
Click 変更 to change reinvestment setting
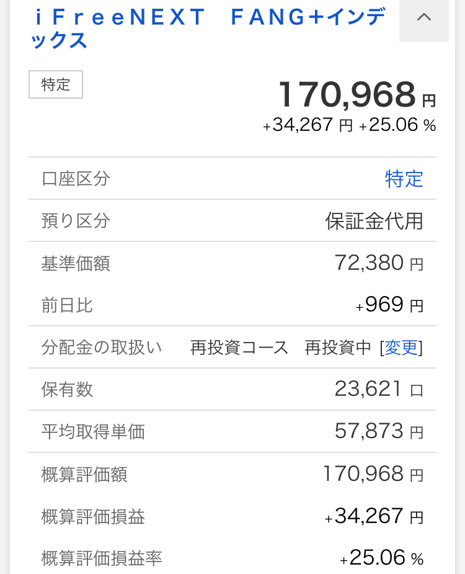pos(401,348)
